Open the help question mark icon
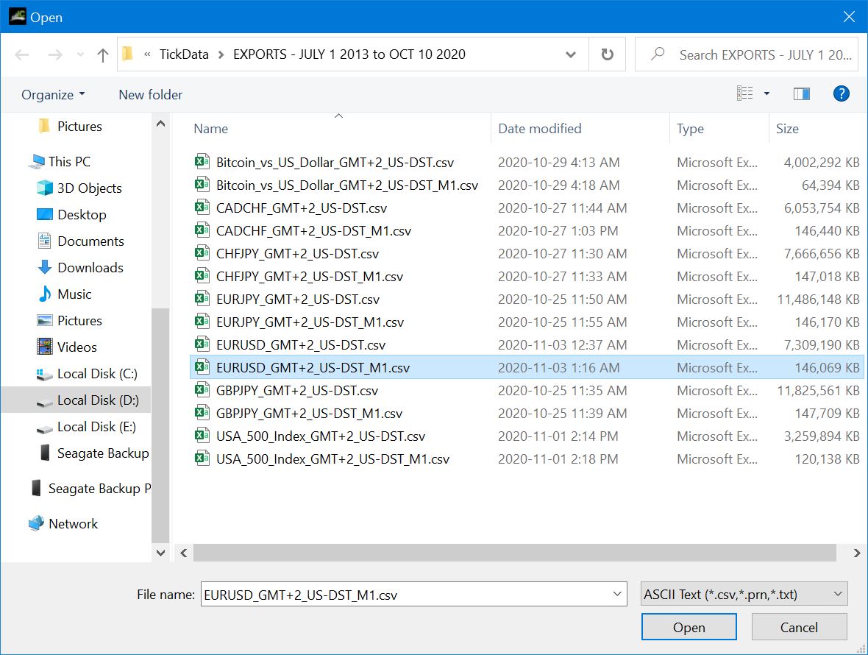Screen dimensions: 868x655 (841, 93)
